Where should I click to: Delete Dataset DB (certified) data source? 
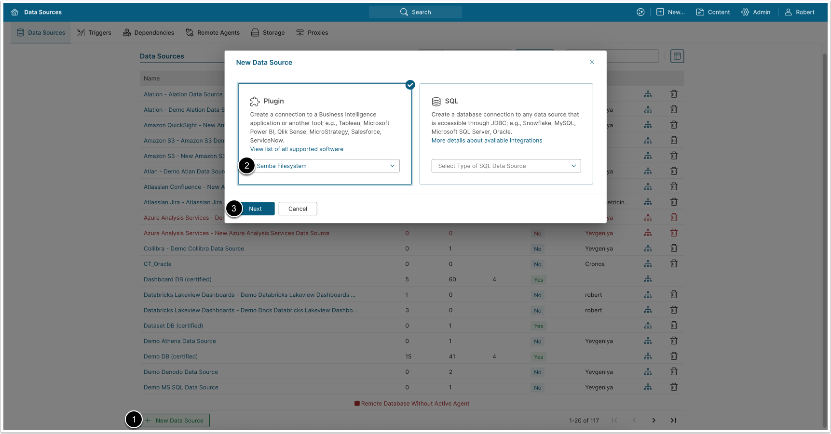(674, 325)
